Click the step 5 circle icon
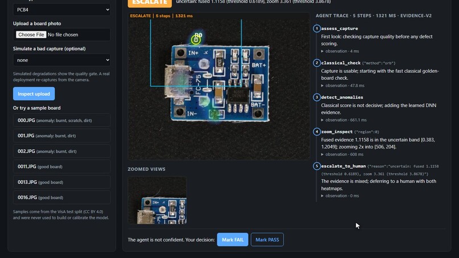Viewport: 459px width, 258px height. click(x=317, y=166)
